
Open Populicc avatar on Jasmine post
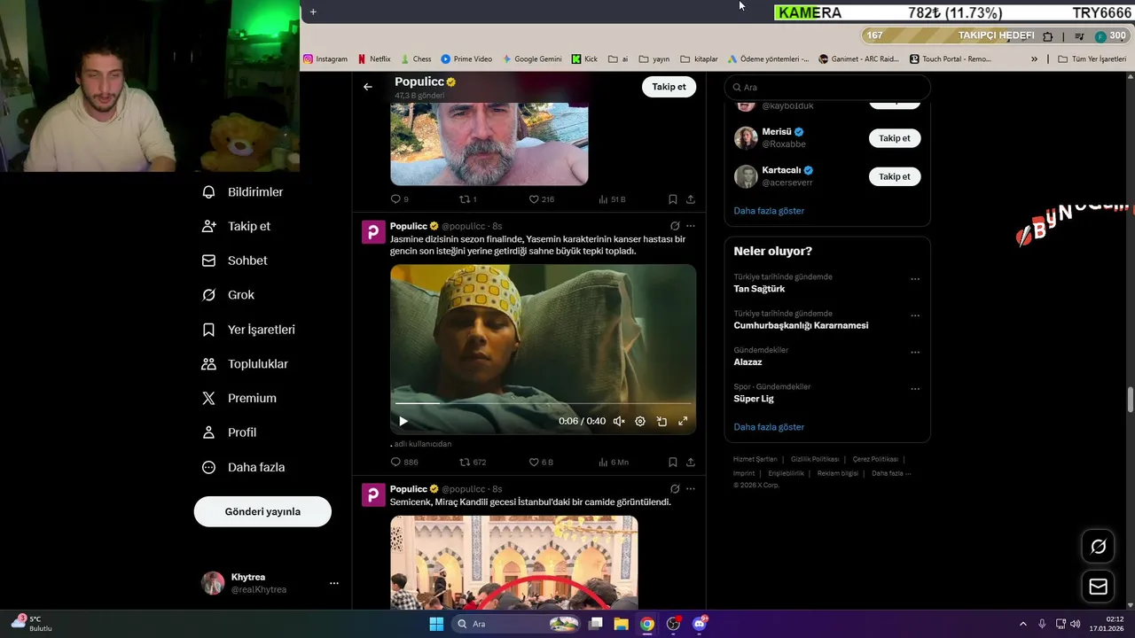click(373, 232)
